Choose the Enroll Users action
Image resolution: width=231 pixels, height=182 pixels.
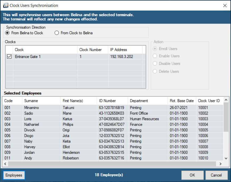165,49
